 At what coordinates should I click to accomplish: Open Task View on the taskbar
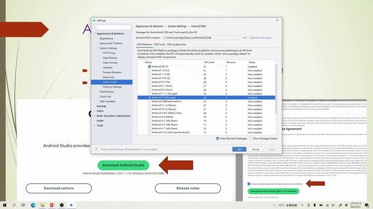tap(23, 205)
